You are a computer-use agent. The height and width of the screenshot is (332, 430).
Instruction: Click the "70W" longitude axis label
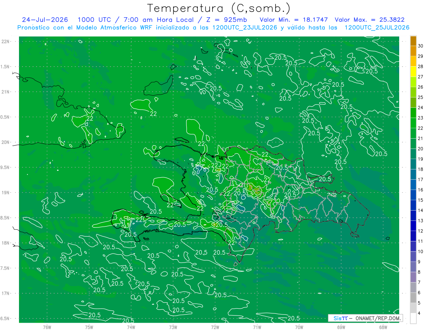click(x=299, y=327)
